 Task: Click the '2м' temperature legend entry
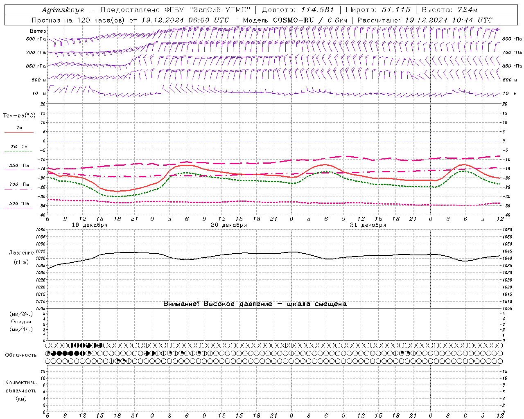coord(19,128)
